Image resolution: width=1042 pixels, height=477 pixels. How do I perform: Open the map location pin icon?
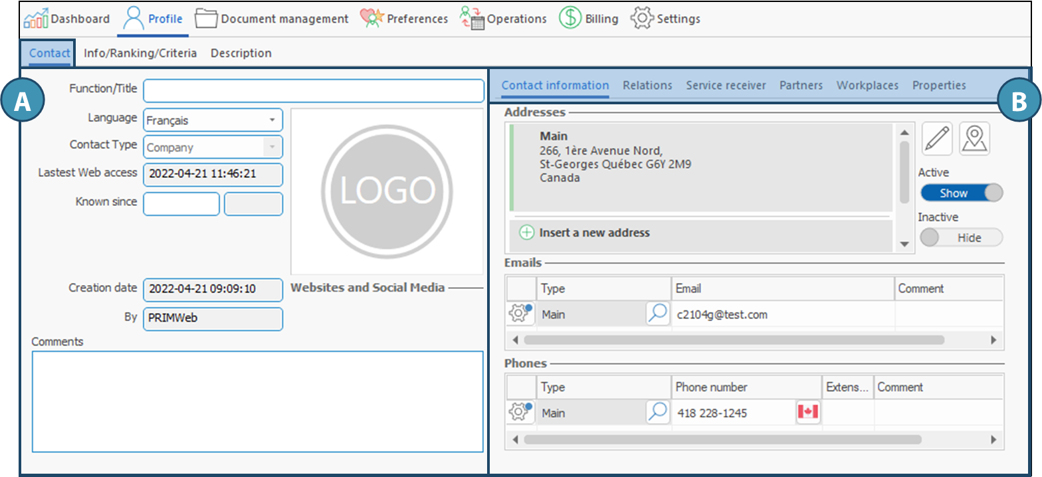(x=974, y=139)
